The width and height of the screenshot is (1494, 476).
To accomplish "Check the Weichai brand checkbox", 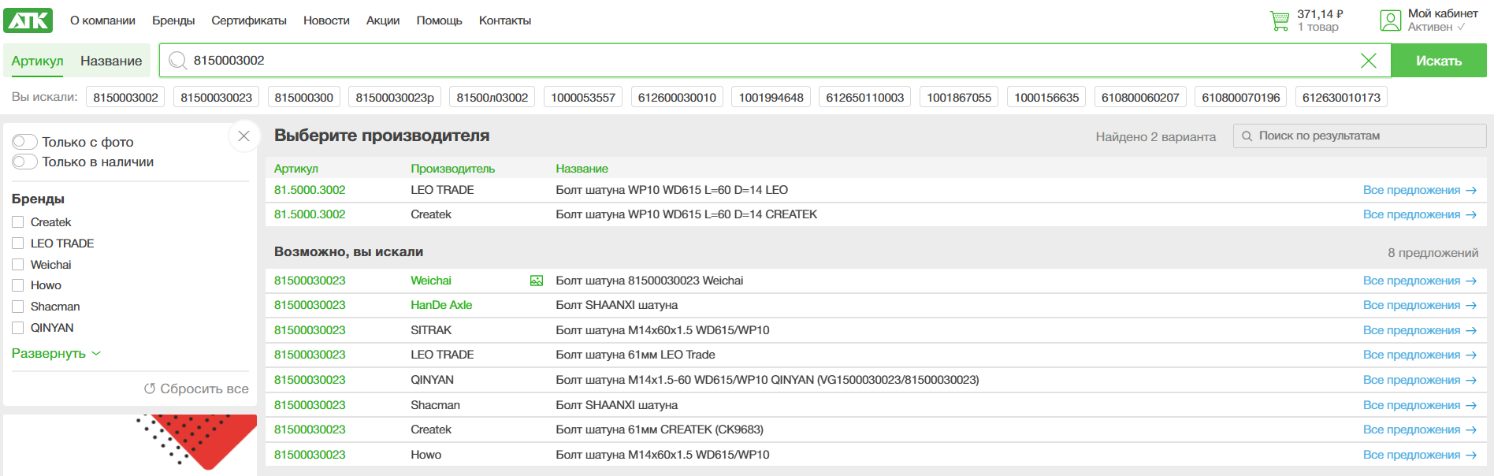I will coord(18,265).
